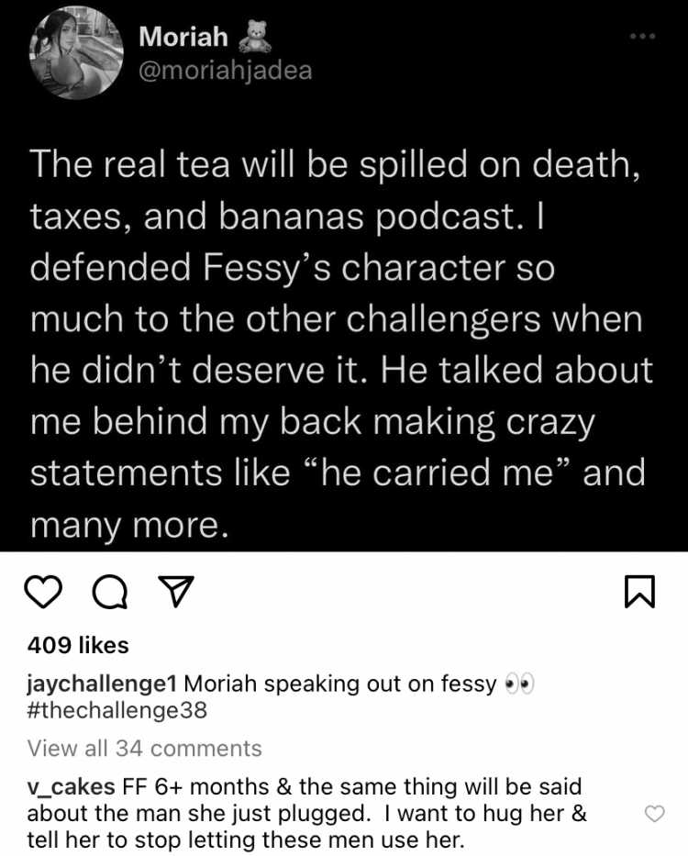This screenshot has height=856, width=688.
Task: Tap the quoted "he carried me" phrase
Action: [x=439, y=472]
